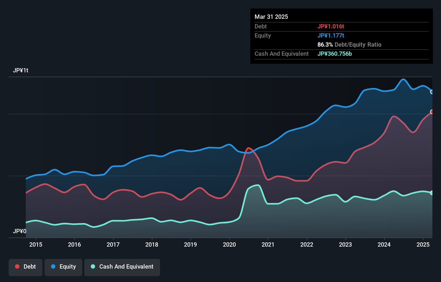Click the Cash And Equivalent tooltip label
This screenshot has height=282, width=441.
tap(281, 54)
